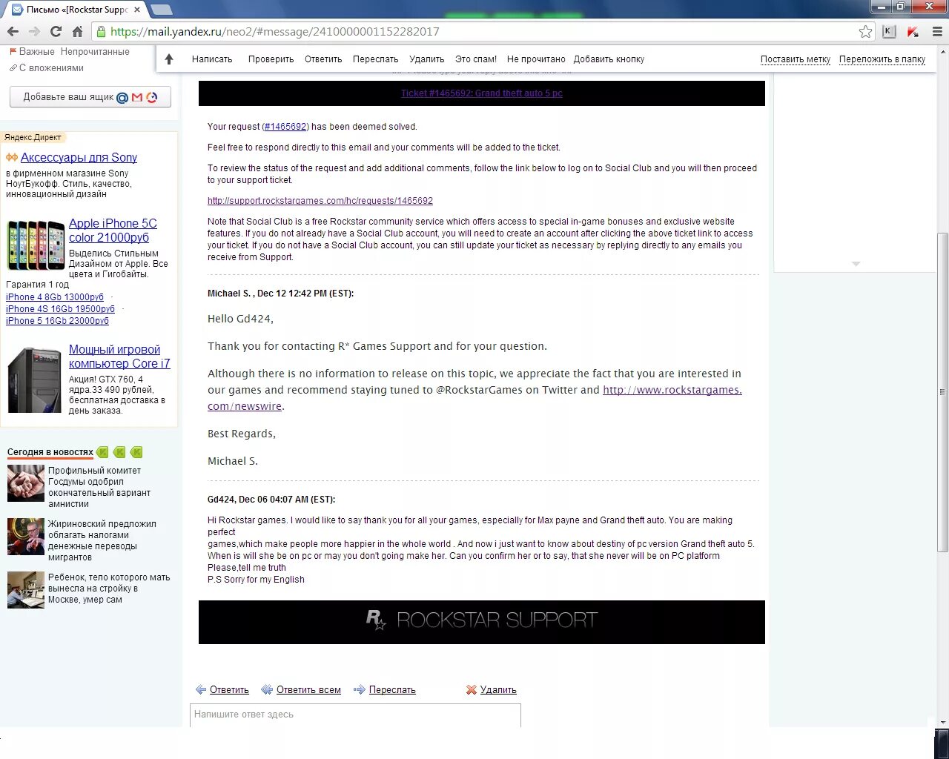Open the Жириновский предложил news item

102,540
